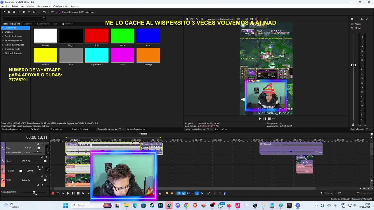Solo video track 3
The image size is (374, 210).
click(x=46, y=157)
